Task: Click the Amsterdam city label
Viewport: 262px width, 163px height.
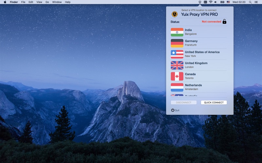Action: [x=192, y=89]
